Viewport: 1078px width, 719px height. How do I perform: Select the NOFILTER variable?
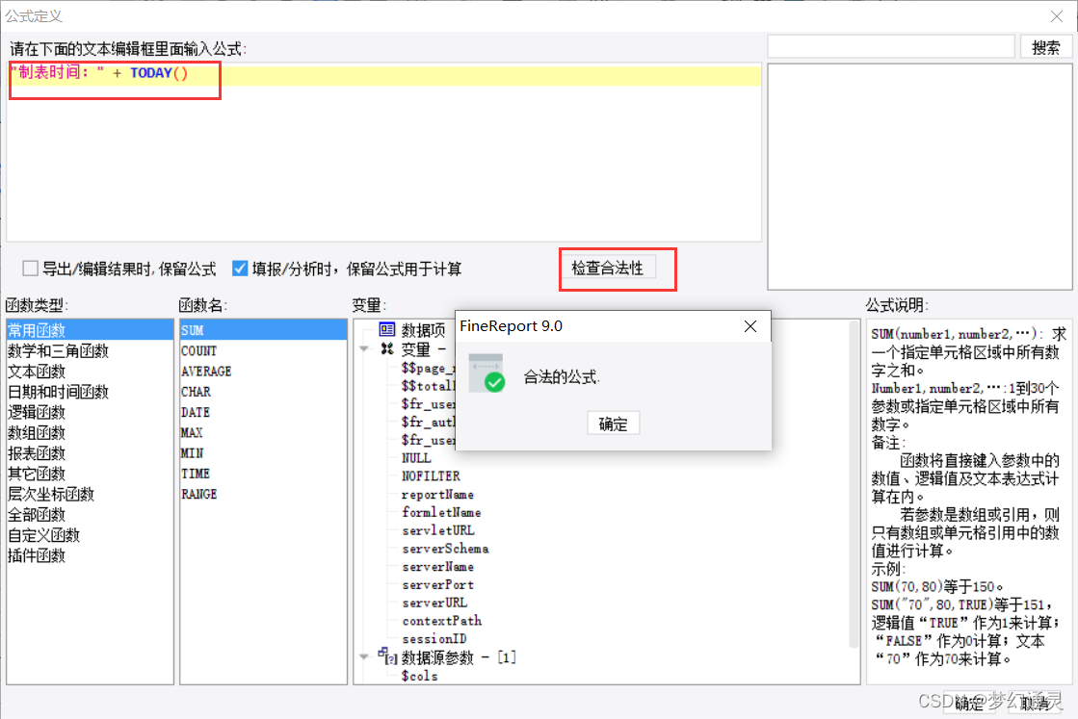click(x=431, y=475)
